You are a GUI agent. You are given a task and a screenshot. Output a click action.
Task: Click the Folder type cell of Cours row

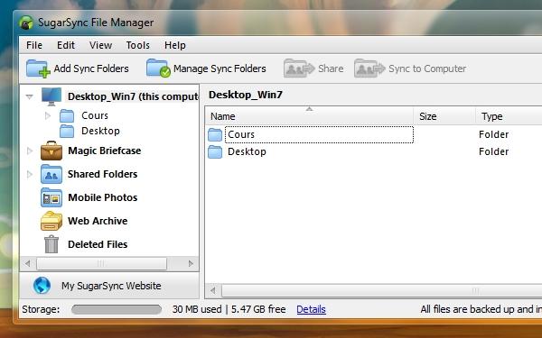point(493,134)
